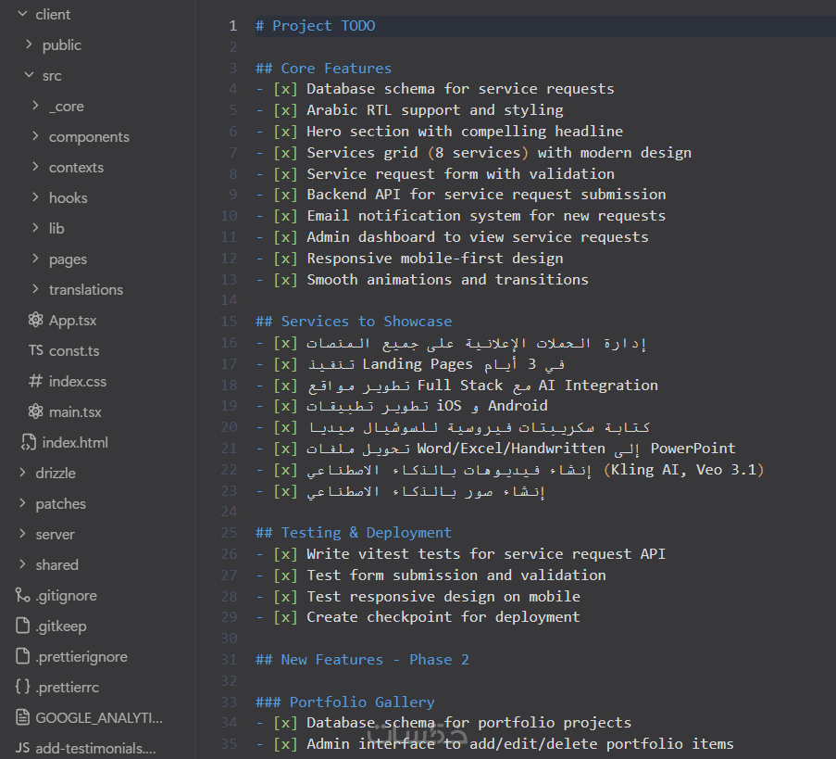Open the GOOGLE_ANALYTI... file
The image size is (836, 759).
pos(98,718)
